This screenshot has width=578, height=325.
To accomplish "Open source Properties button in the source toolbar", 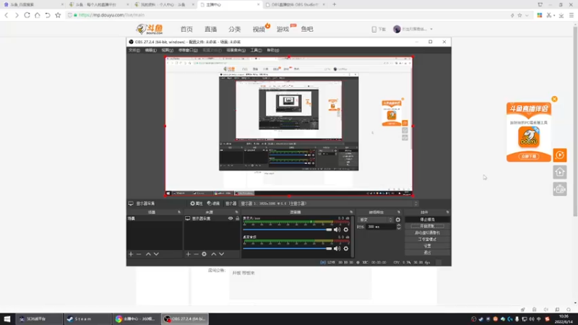I will point(197,204).
